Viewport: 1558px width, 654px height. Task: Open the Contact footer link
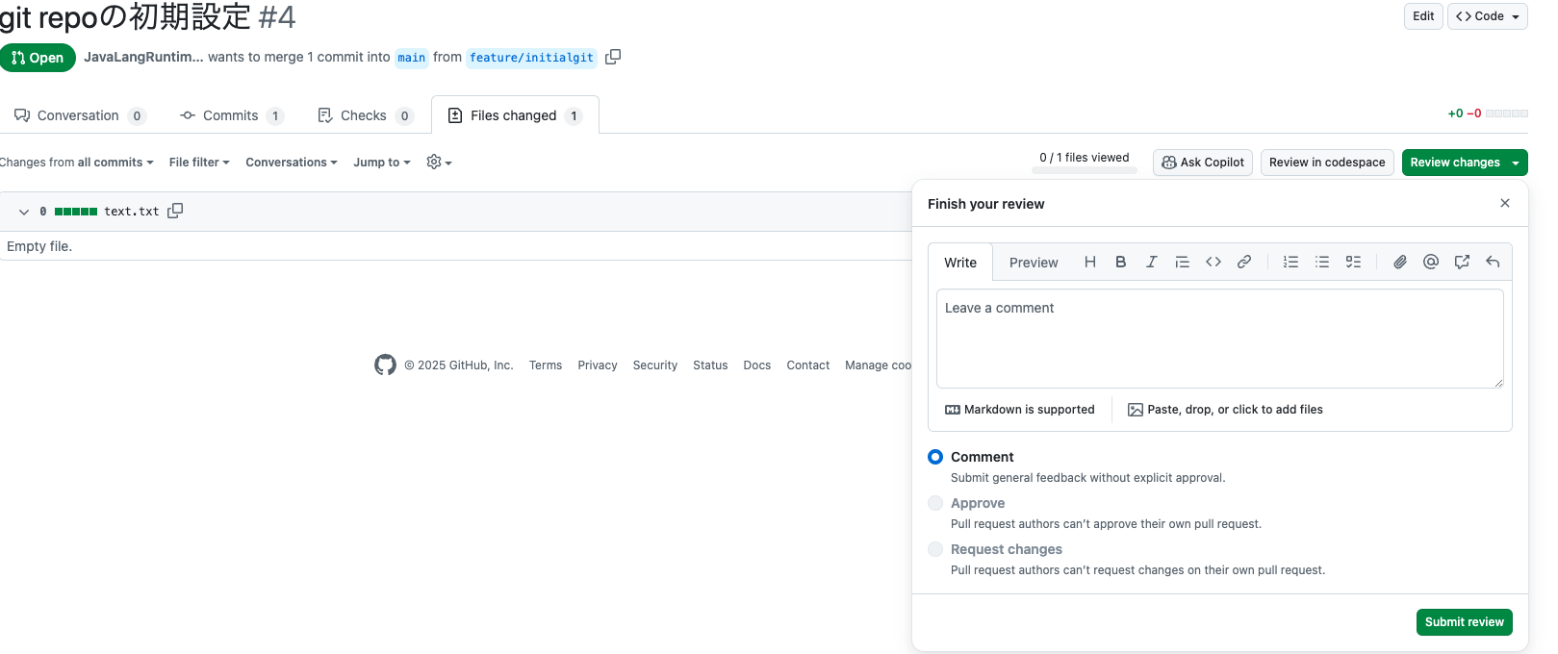point(808,365)
